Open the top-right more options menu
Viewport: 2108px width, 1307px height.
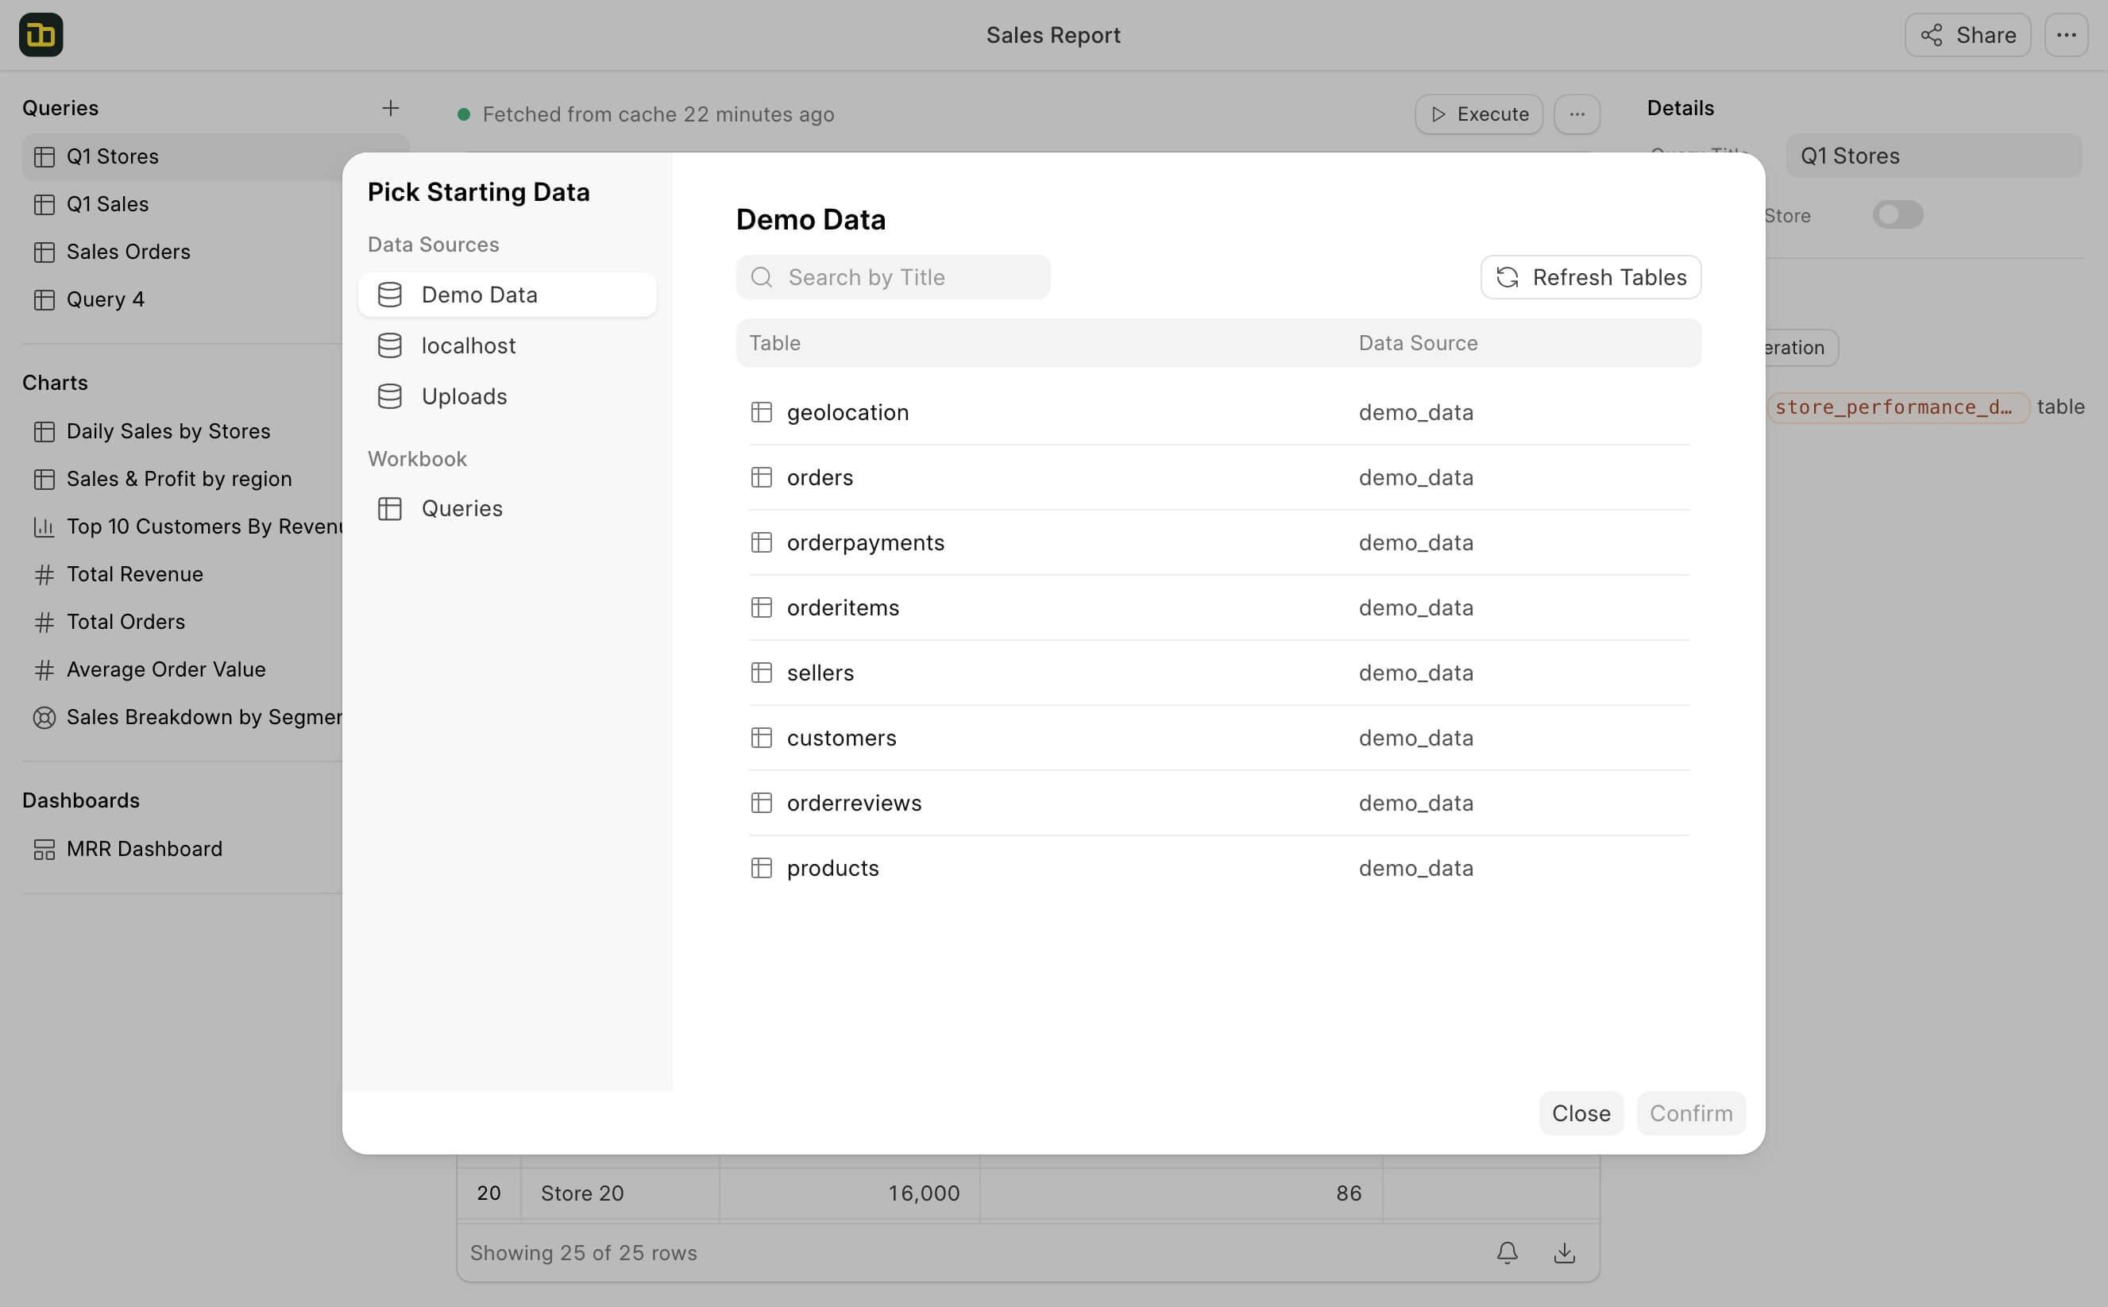(2066, 36)
